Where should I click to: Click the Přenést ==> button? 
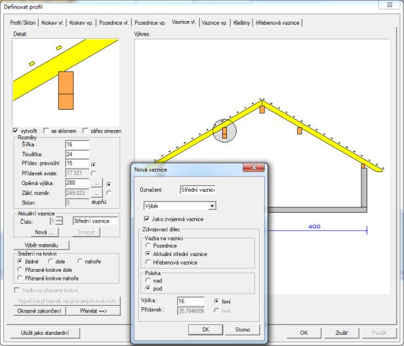(94, 311)
